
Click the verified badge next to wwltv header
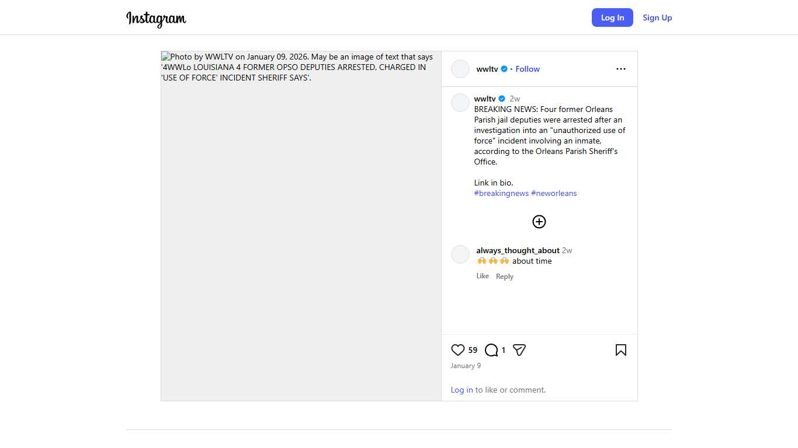pos(504,69)
